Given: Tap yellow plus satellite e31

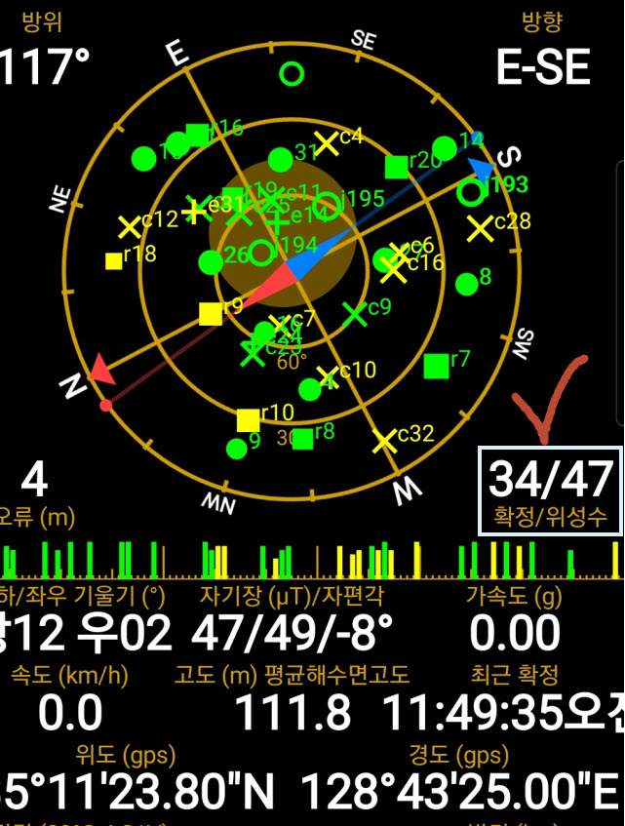Looking at the screenshot, I should tap(193, 212).
